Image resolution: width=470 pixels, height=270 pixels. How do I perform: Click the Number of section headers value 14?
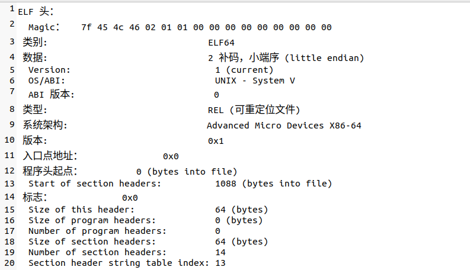(220, 252)
